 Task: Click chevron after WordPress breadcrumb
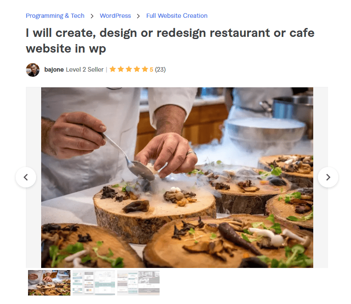click(x=138, y=16)
